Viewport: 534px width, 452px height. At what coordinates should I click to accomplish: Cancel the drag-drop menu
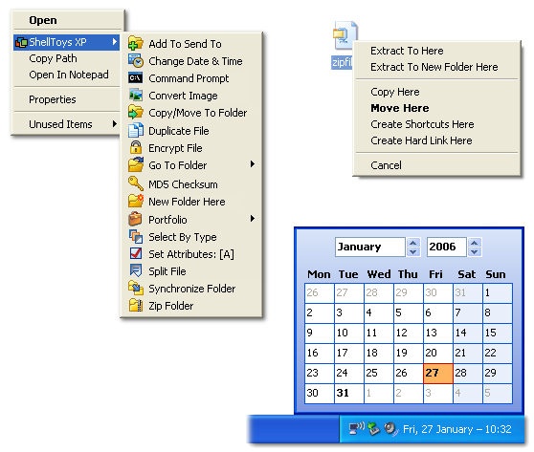(x=386, y=165)
